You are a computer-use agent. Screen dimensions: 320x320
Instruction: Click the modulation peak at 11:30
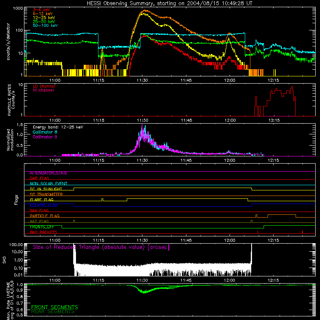143,131
